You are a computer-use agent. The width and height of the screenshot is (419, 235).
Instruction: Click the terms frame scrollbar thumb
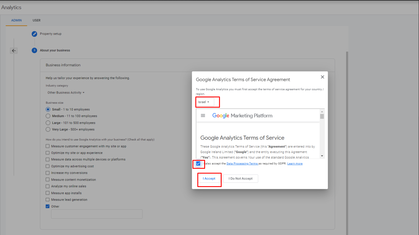(322, 116)
